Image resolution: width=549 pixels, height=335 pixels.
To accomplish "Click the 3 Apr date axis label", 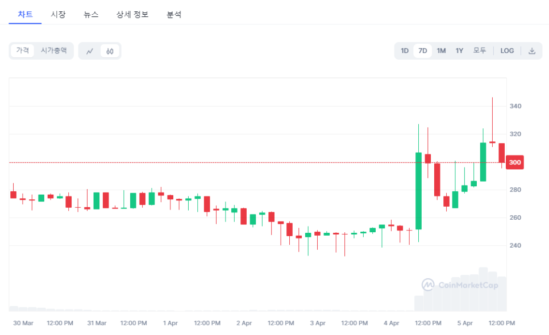I will [x=318, y=323].
